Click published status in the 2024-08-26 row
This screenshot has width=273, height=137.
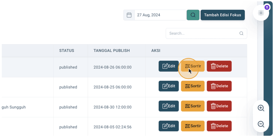pos(68,67)
